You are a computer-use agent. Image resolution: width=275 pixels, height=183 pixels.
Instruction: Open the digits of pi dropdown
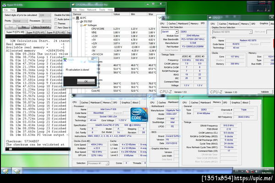[45, 15]
